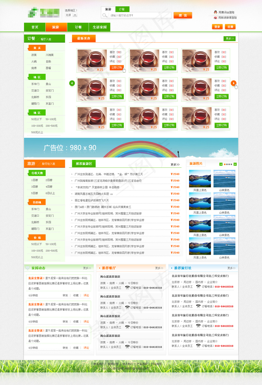Image resolution: width=262 pixels, height=385 pixels.
Task: Click the Sina Weibo login icon
Action: pos(215,18)
